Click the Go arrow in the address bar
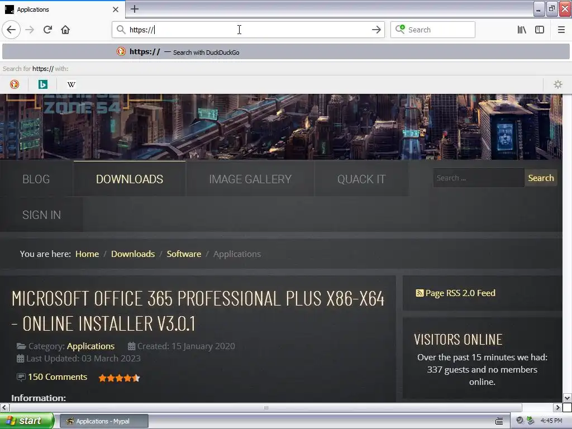This screenshot has width=572, height=429. (x=376, y=30)
